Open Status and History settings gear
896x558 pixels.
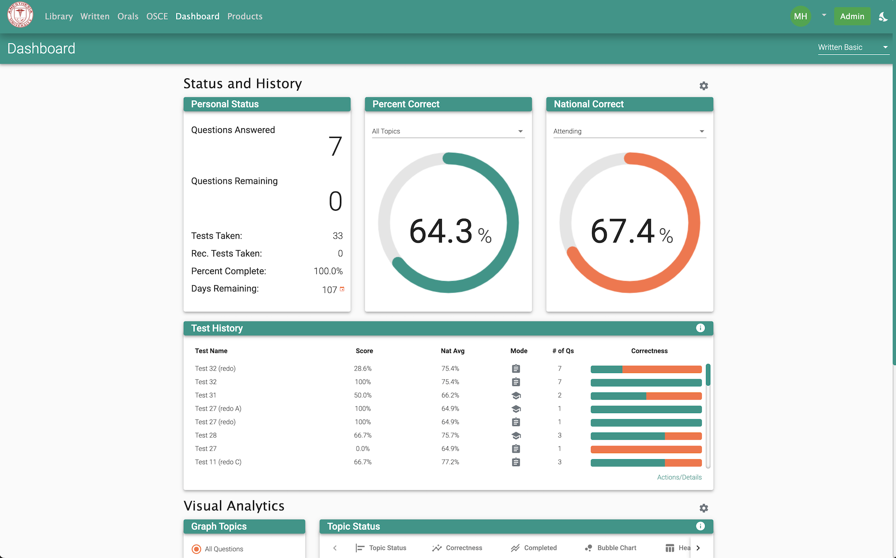(704, 86)
